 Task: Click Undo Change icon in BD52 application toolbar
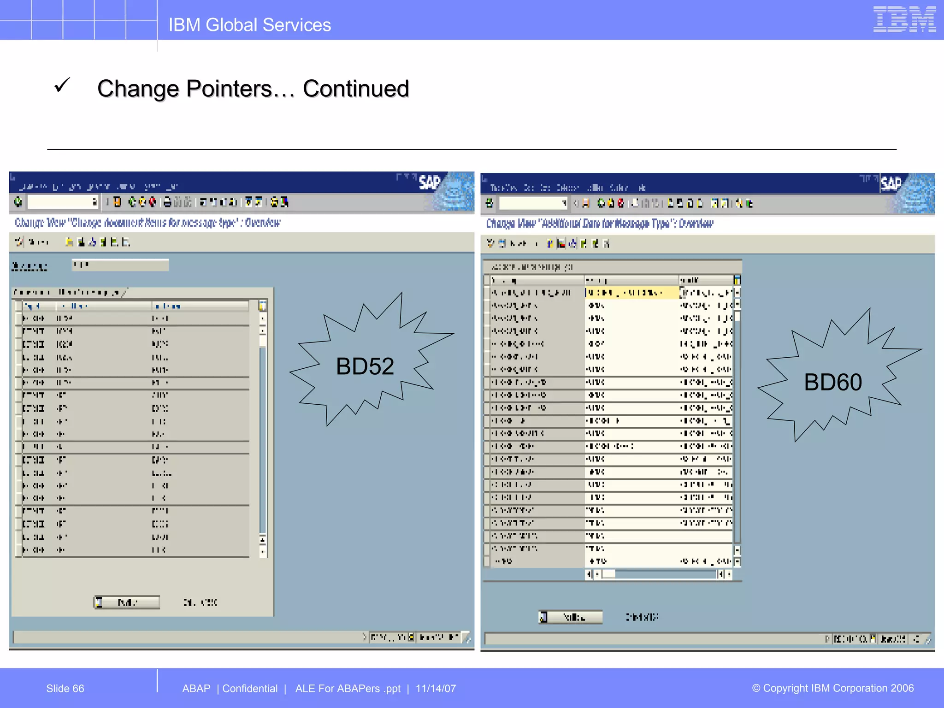tap(92, 242)
